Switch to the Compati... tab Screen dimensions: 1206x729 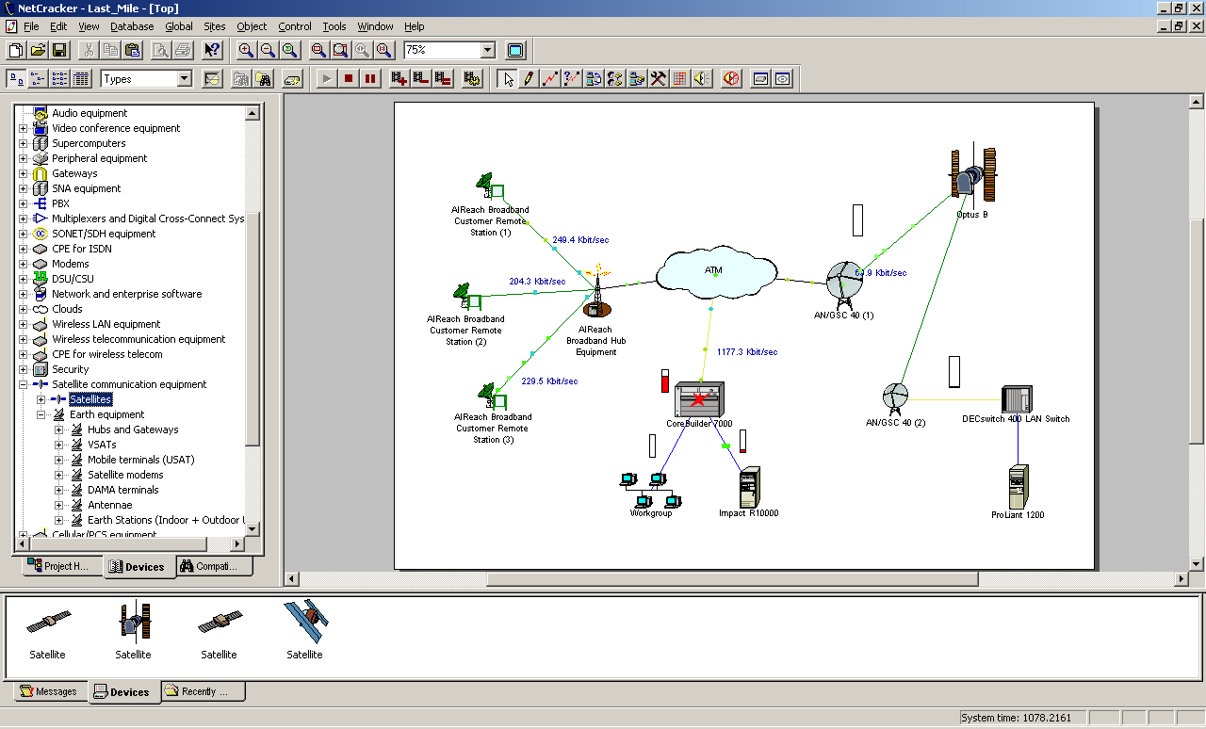216,566
